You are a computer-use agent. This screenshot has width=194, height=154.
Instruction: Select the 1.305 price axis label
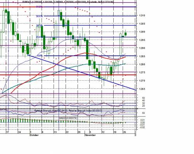(x=142, y=24)
